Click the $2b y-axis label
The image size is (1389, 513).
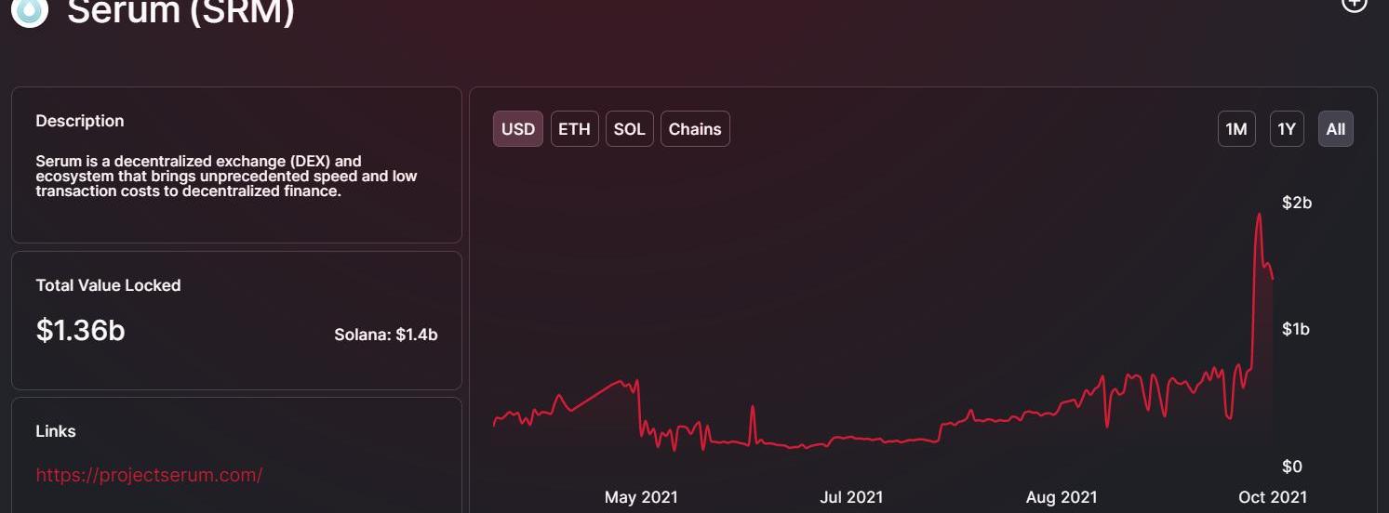click(x=1297, y=203)
